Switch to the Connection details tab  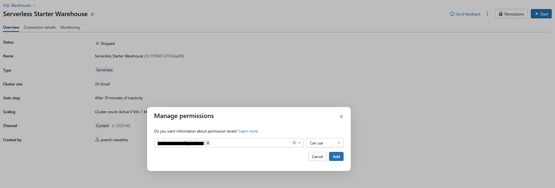coord(39,27)
